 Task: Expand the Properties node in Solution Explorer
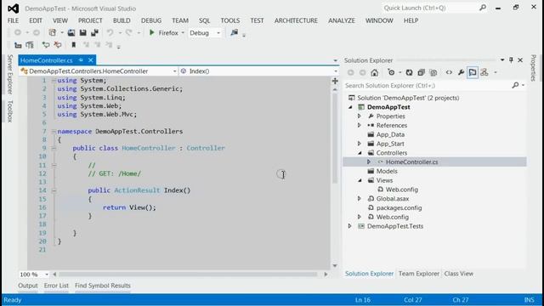click(x=360, y=116)
